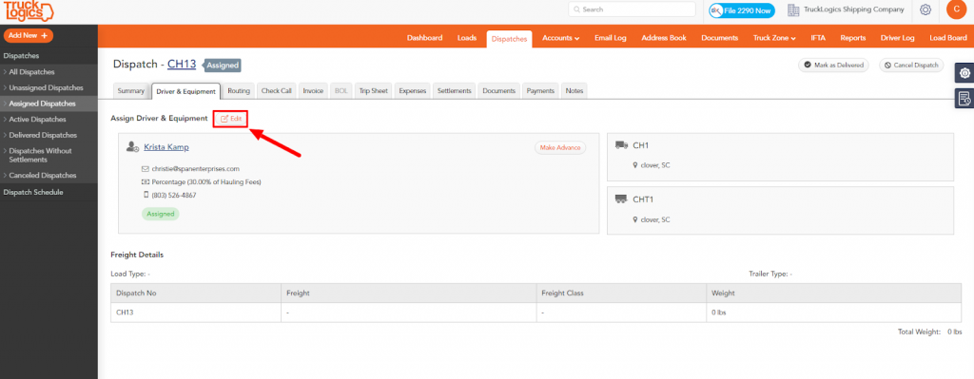Expand the Truck Zone dropdown menu
The height and width of the screenshot is (379, 974).
pos(774,38)
